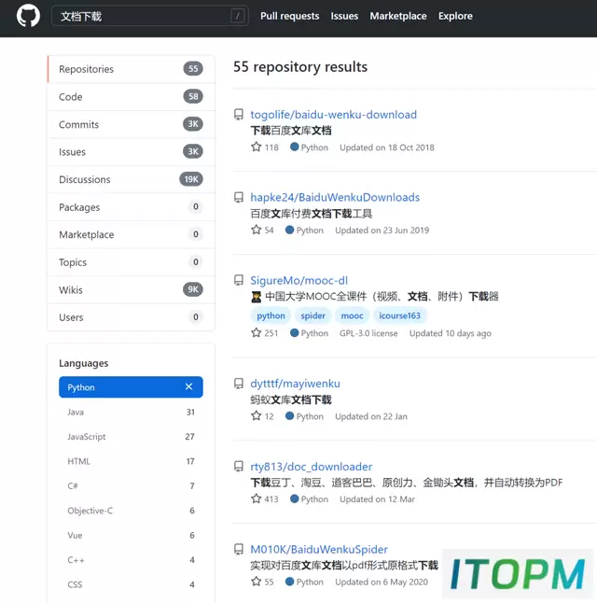Click the Languages section heading

coord(83,363)
